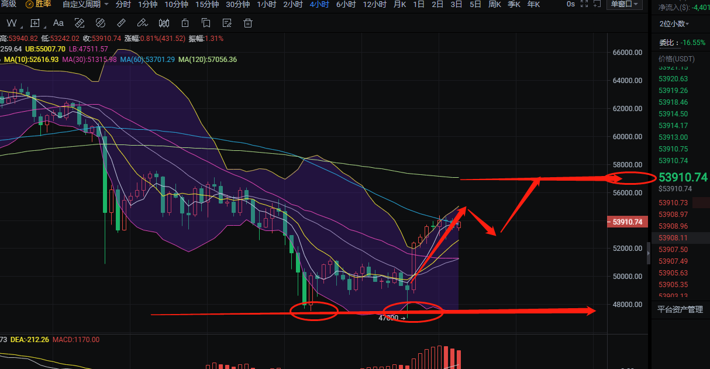Open 平台资产管理 panel
710x369 pixels.
coord(680,309)
